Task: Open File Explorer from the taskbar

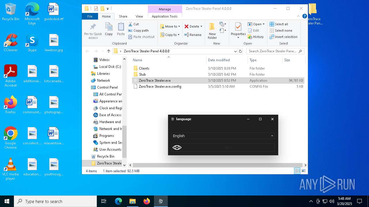Action: coord(132,201)
